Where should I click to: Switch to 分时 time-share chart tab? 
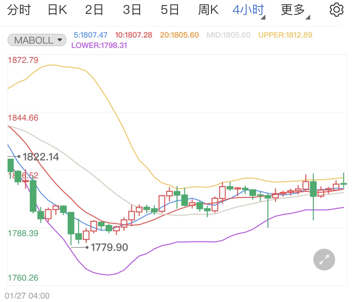[19, 10]
